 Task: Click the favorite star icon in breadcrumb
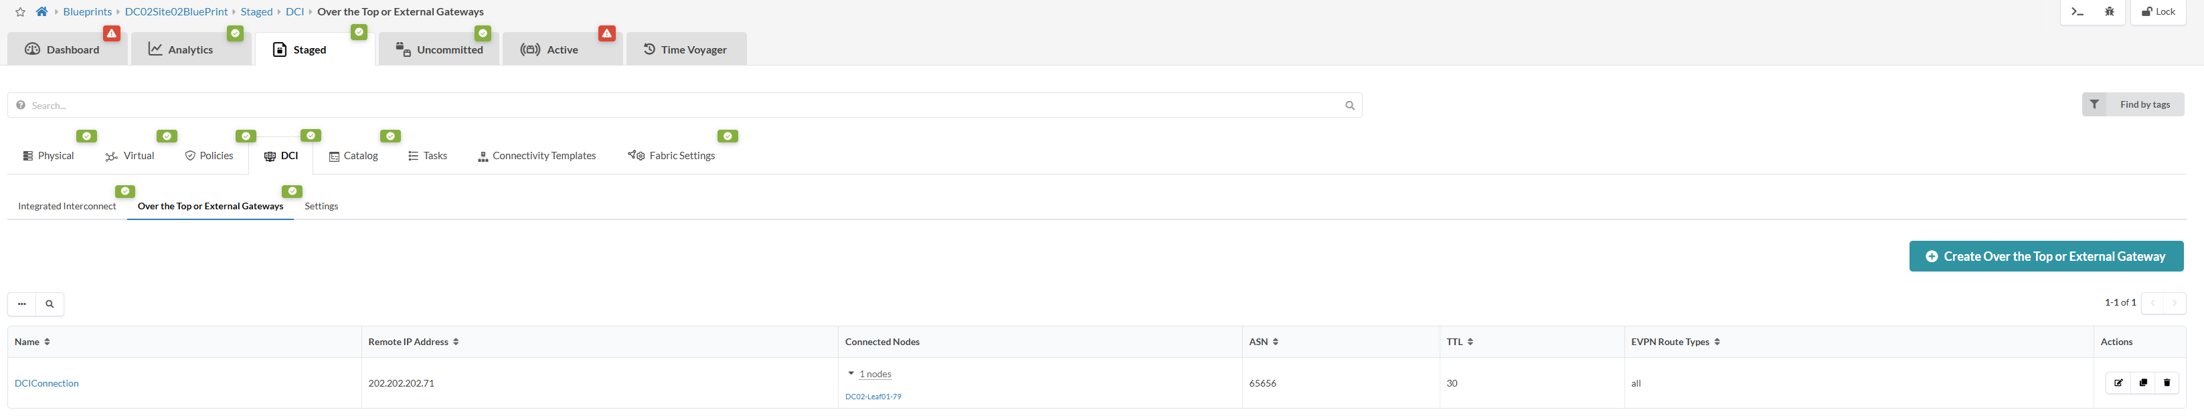point(21,12)
